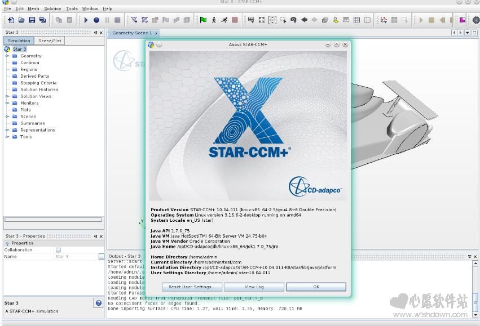Toggle the Collaboration checkbox
The image size is (480, 326).
click(58, 250)
